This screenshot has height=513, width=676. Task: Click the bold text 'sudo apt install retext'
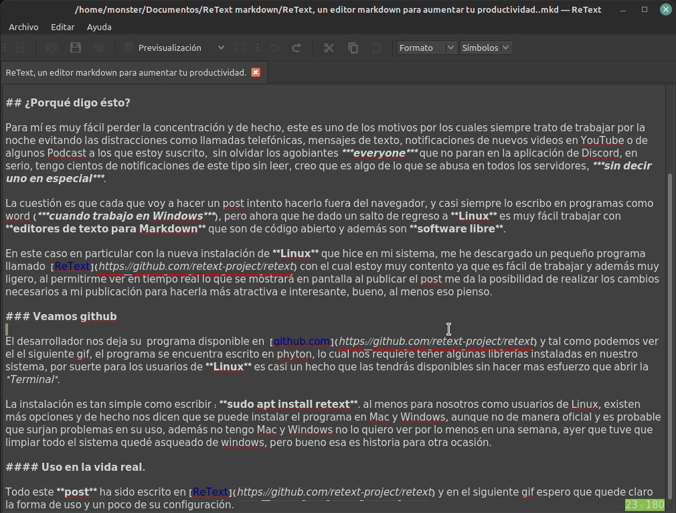(x=288, y=405)
